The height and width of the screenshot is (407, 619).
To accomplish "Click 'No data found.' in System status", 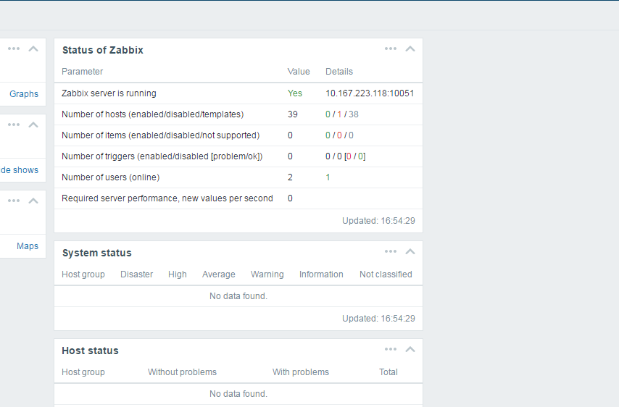I will pyautogui.click(x=238, y=296).
